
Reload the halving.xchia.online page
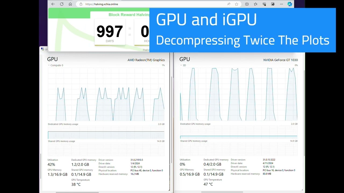click(62, 4)
